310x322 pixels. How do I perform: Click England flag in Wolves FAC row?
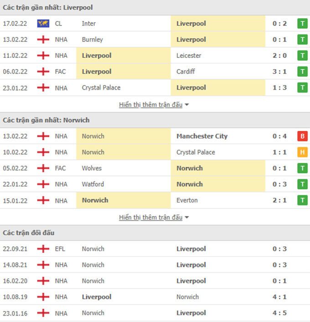43,168
